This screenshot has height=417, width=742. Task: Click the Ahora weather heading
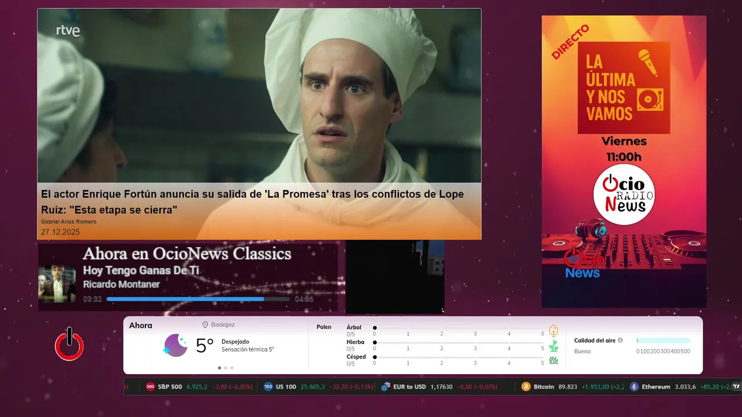(x=140, y=325)
